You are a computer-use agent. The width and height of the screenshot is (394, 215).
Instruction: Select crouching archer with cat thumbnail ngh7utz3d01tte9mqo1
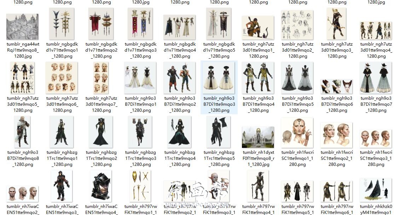[x=258, y=28]
